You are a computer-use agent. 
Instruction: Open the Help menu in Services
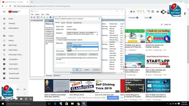[x=48, y=14]
